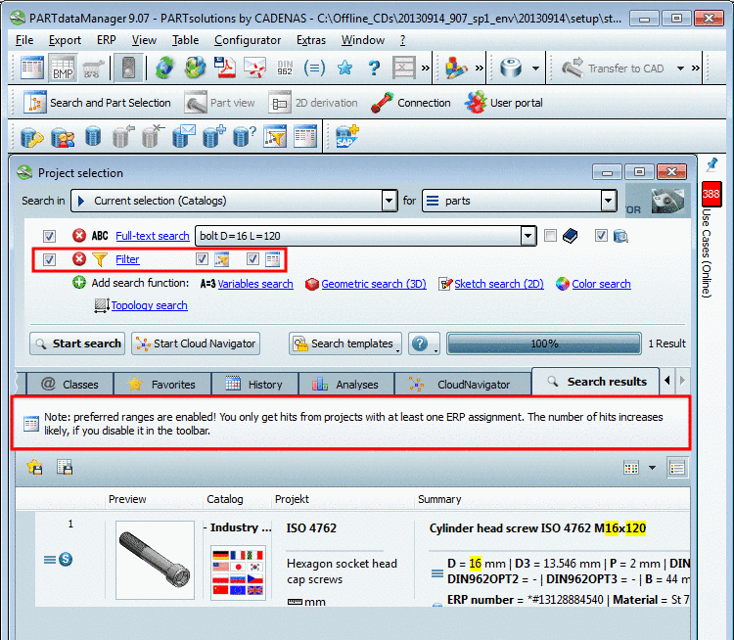Click the red 388 Use Cases badge
Image resolution: width=734 pixels, height=640 pixels.
tap(711, 194)
